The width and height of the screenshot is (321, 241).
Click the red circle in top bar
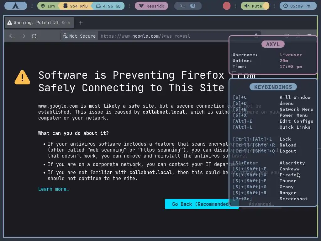(227, 6)
